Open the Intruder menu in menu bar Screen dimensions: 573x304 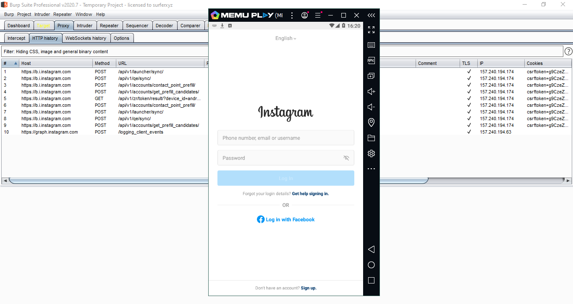pos(42,14)
